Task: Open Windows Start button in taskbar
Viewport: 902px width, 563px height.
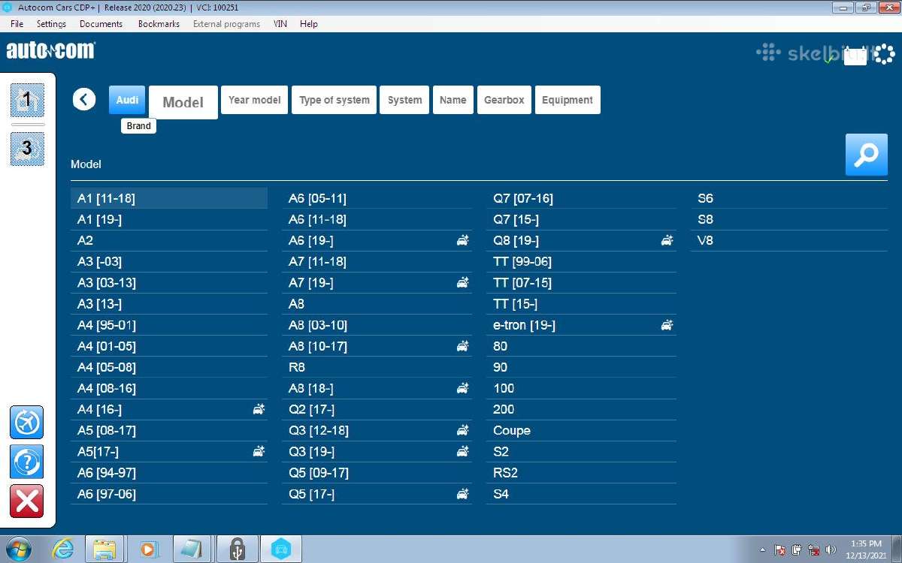Action: (x=18, y=549)
